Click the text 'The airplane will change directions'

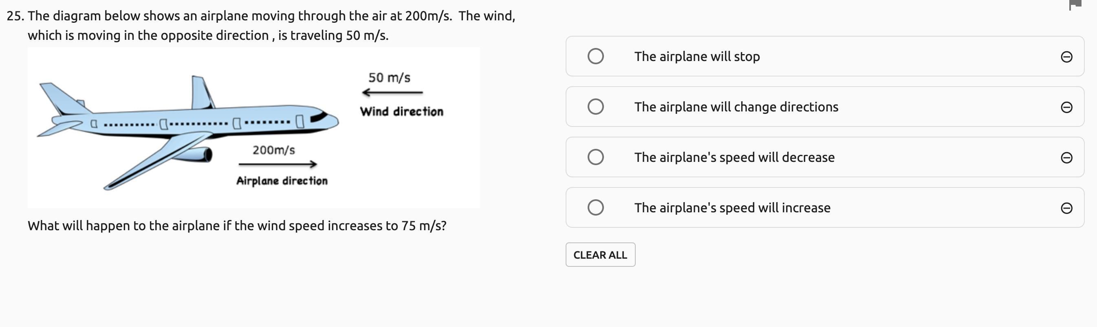coord(736,107)
